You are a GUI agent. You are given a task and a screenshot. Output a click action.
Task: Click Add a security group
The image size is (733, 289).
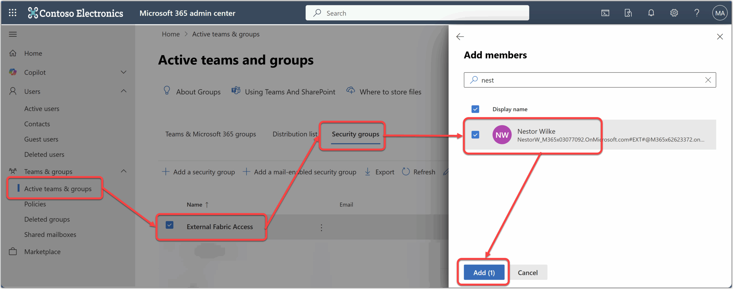click(198, 172)
